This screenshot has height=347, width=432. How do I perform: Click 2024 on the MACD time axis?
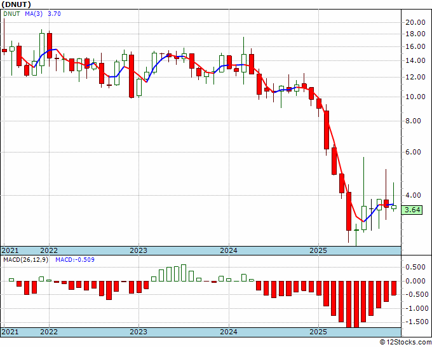229,332
